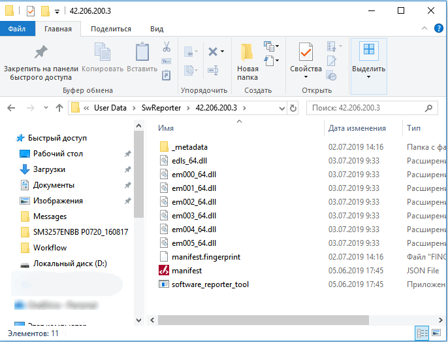This screenshot has width=448, height=342.
Task: Switch to details view icon
Action: pyautogui.click(x=422, y=333)
